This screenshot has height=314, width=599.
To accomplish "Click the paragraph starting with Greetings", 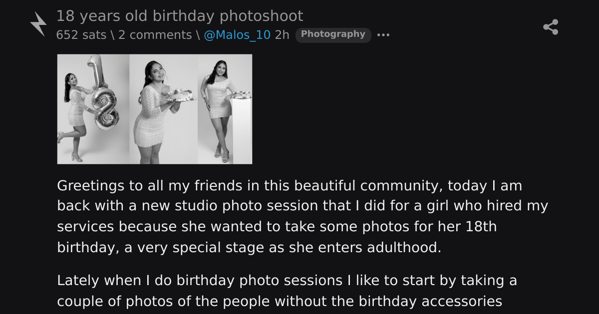I will (302, 217).
